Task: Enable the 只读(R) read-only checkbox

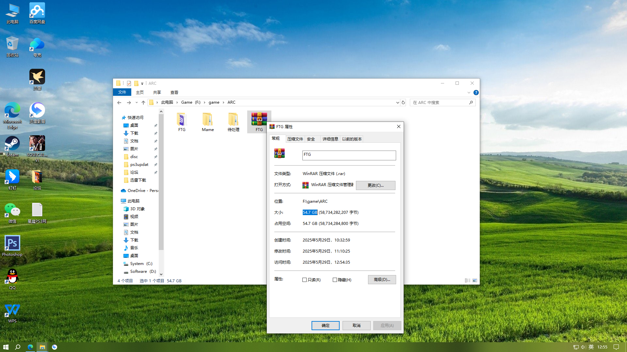Action: tap(305, 280)
